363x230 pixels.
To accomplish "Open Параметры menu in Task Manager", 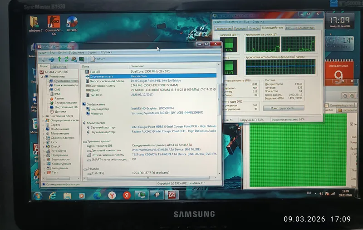I will [x=232, y=22].
